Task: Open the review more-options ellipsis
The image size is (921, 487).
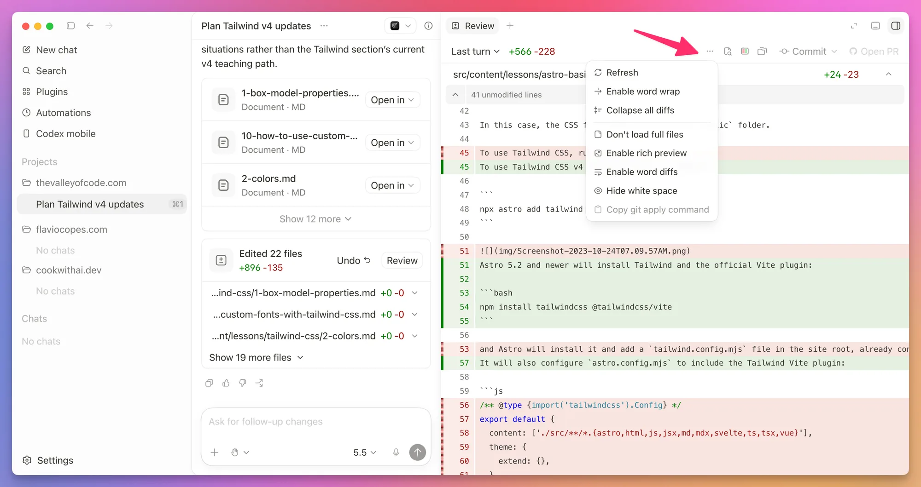Action: [x=710, y=52]
